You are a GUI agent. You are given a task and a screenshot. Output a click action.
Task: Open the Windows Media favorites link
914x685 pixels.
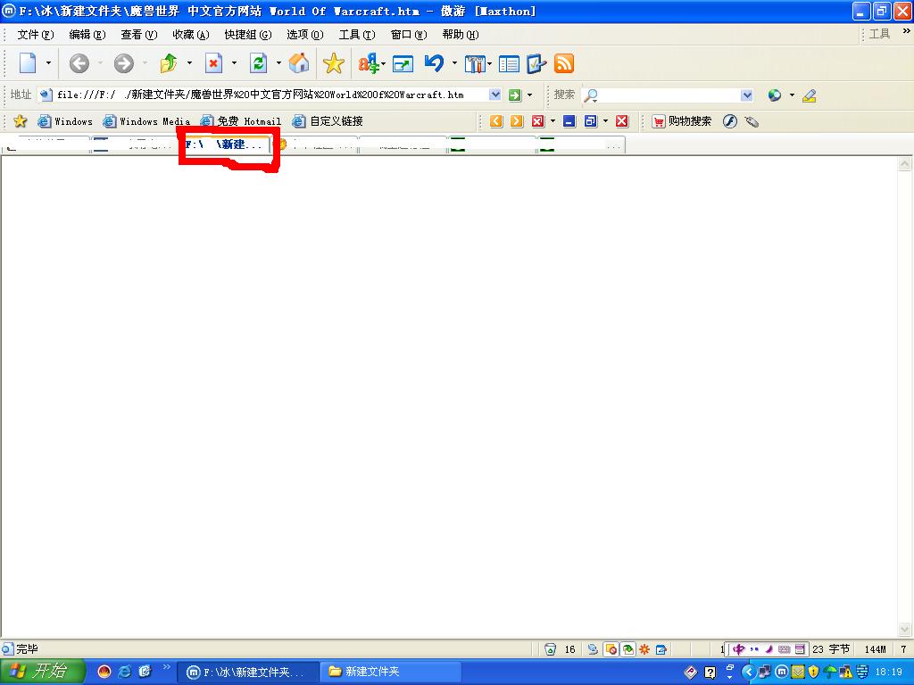pos(146,121)
